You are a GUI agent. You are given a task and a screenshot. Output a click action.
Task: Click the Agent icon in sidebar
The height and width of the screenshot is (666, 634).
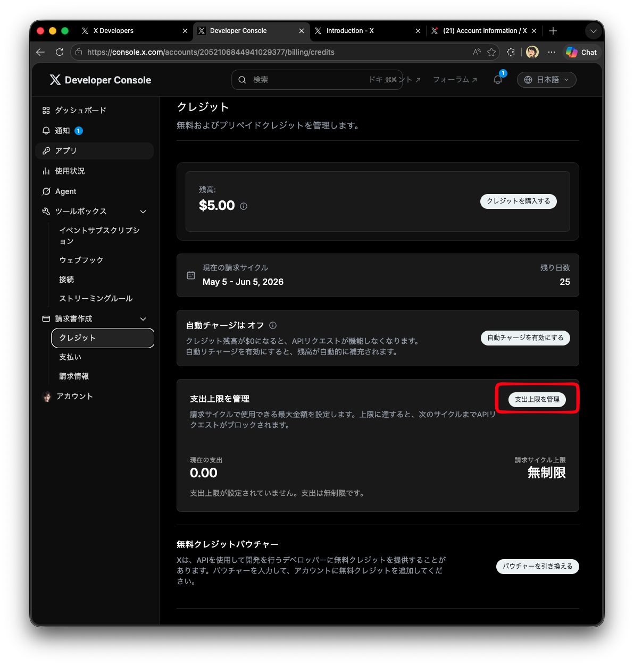pos(46,191)
